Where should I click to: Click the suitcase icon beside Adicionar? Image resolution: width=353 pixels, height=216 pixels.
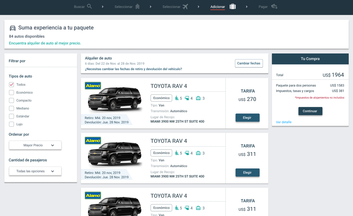(x=233, y=6)
